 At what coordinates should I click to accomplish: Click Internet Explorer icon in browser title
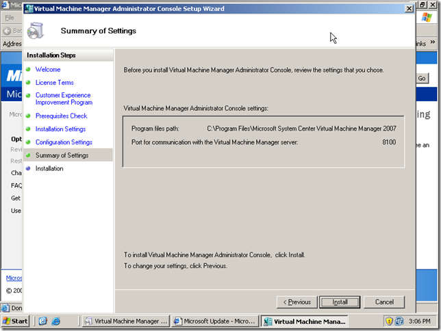click(5, 5)
